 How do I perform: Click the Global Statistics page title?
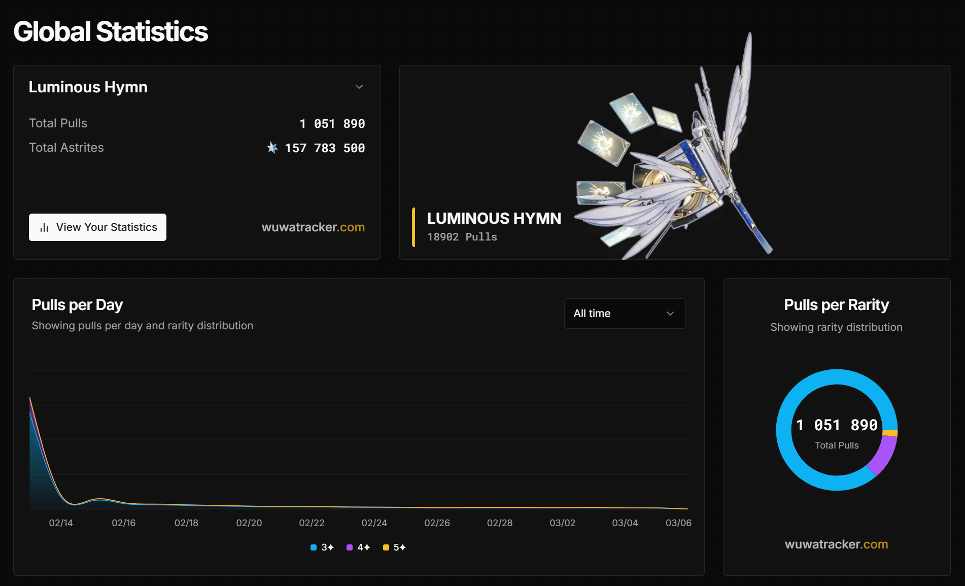pyautogui.click(x=111, y=31)
